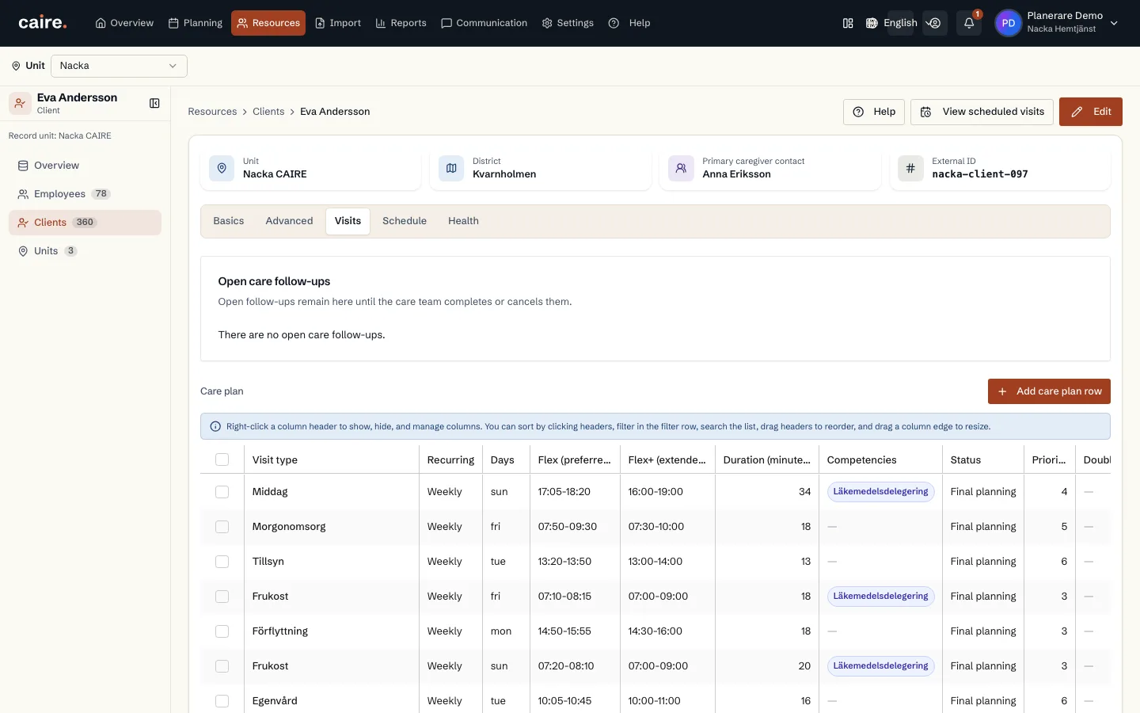Click the info icon in the care plan hint
1140x713 pixels.
coord(215,426)
